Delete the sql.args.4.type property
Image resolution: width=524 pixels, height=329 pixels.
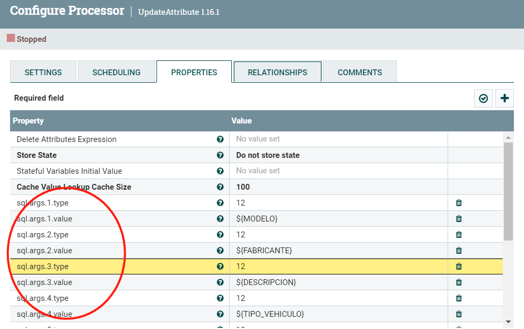click(459, 298)
